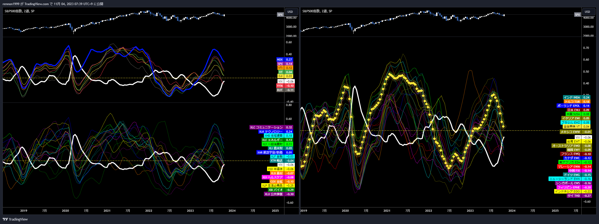This screenshot has height=224, width=599.
Task: Click the VIX -0.06 label above VYM
Action: (286, 81)
